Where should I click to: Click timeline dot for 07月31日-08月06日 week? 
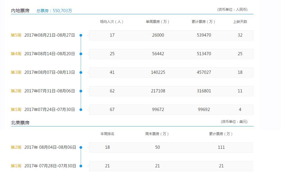[x=81, y=91]
